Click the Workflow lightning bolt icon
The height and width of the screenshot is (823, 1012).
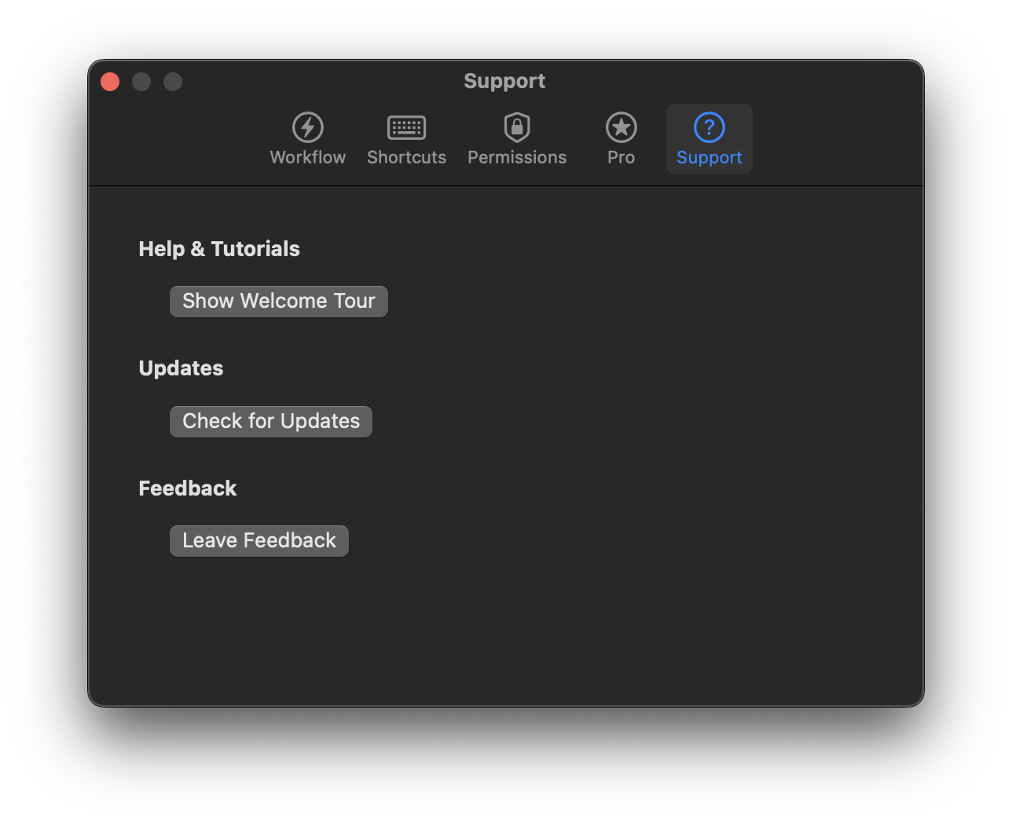[308, 127]
